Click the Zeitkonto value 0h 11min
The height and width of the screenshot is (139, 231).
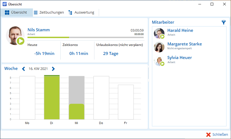coord(79,54)
